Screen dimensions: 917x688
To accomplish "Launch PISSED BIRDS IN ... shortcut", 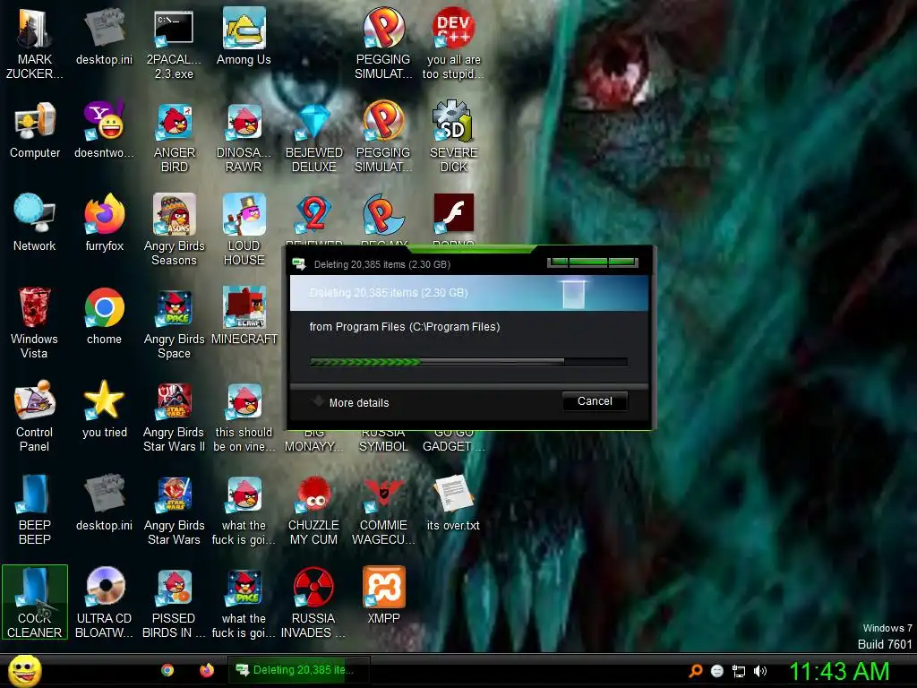I will coord(174,603).
